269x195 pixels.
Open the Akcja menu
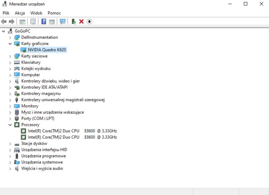point(20,13)
